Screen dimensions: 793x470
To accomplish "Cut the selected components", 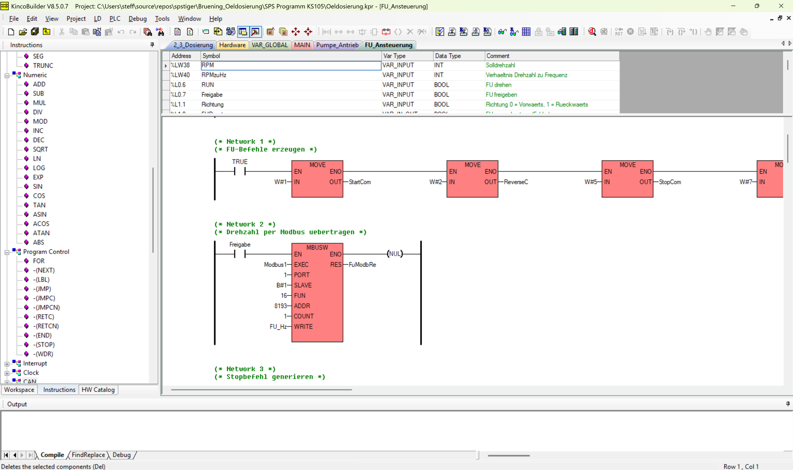I will pyautogui.click(x=61, y=32).
